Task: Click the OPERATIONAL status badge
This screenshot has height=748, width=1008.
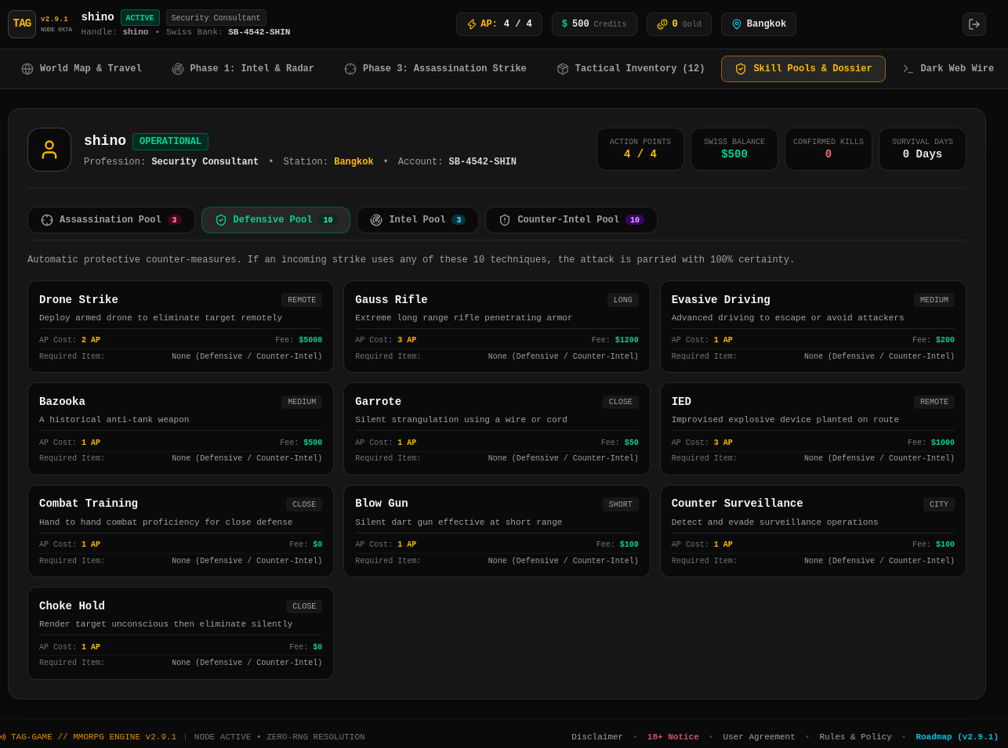Action: coord(170,142)
